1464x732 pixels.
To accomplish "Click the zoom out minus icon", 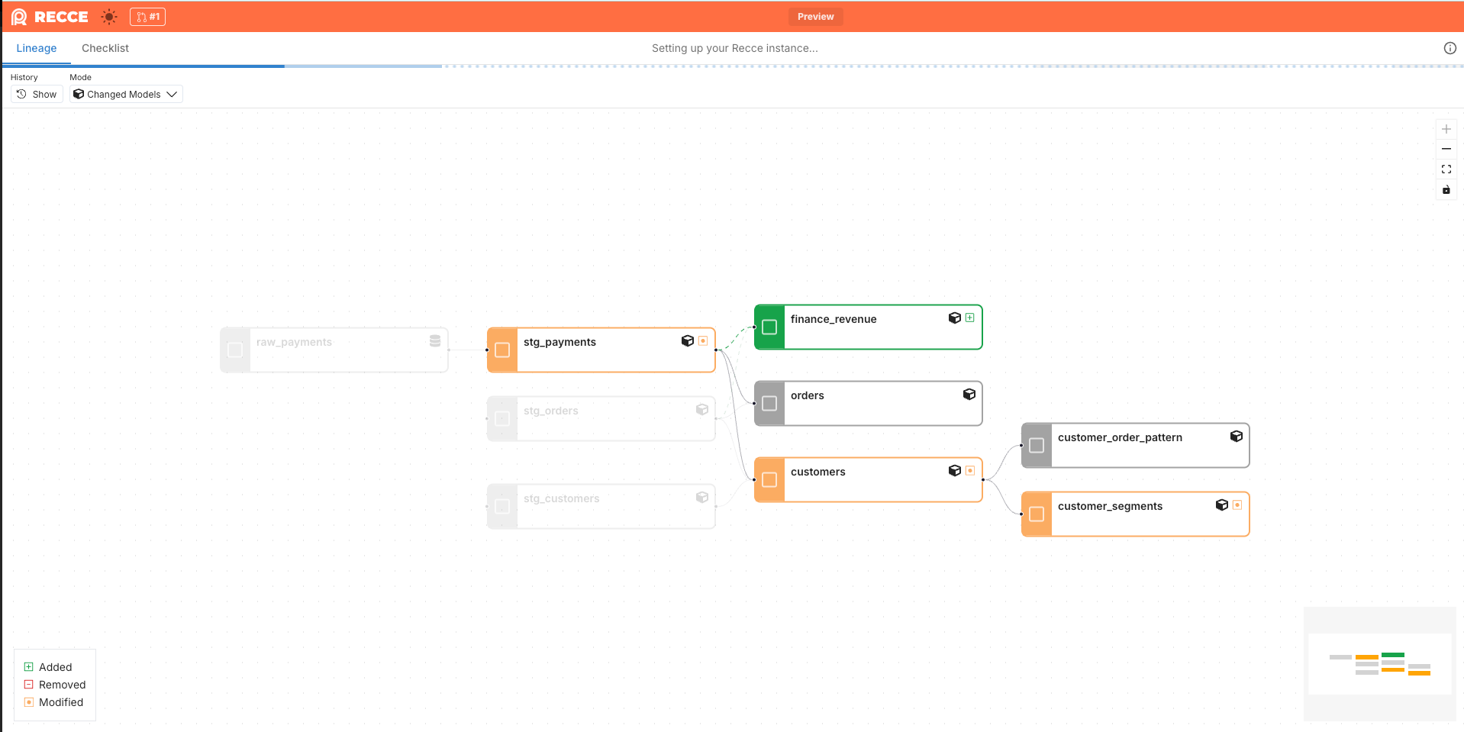I will [1446, 149].
